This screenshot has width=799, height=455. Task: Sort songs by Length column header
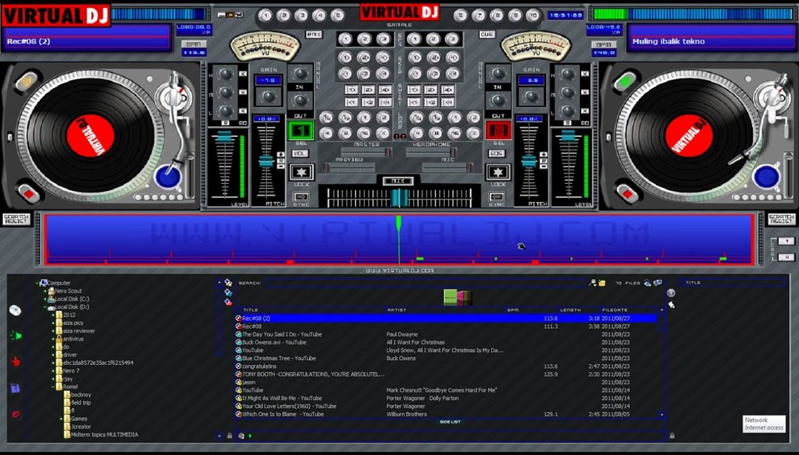point(570,310)
